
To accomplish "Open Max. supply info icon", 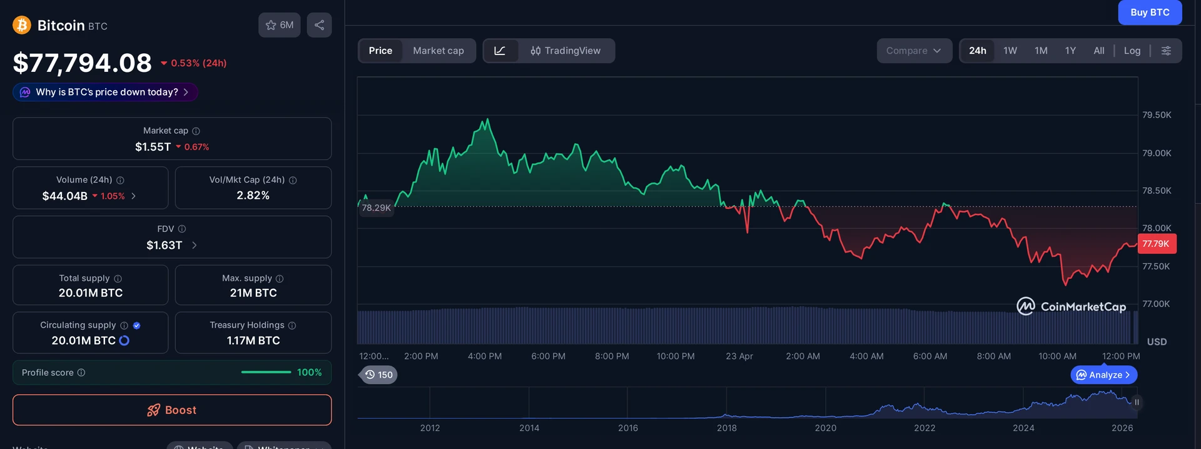I will point(280,278).
